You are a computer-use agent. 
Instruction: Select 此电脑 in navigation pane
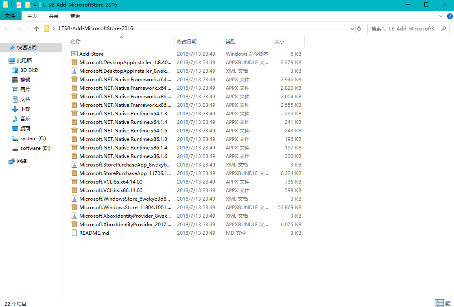coord(24,61)
